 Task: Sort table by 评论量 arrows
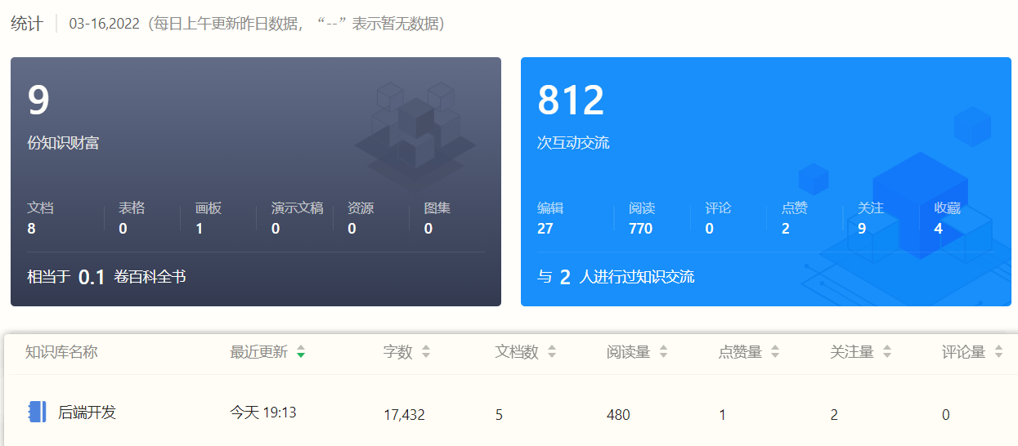(x=998, y=353)
